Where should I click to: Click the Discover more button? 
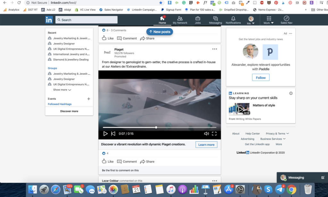[69, 111]
